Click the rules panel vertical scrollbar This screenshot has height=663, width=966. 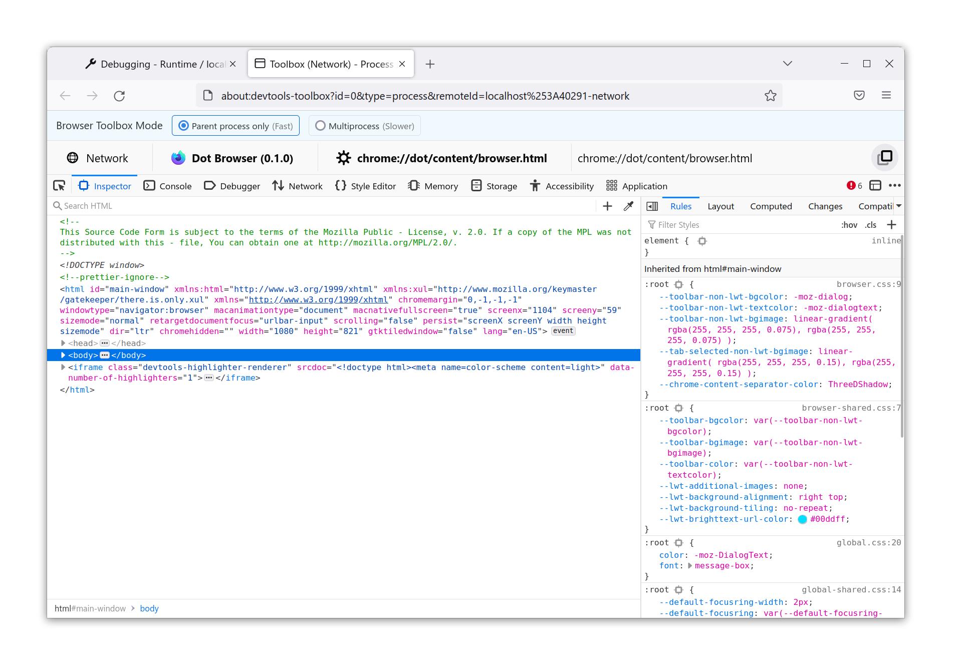(902, 337)
